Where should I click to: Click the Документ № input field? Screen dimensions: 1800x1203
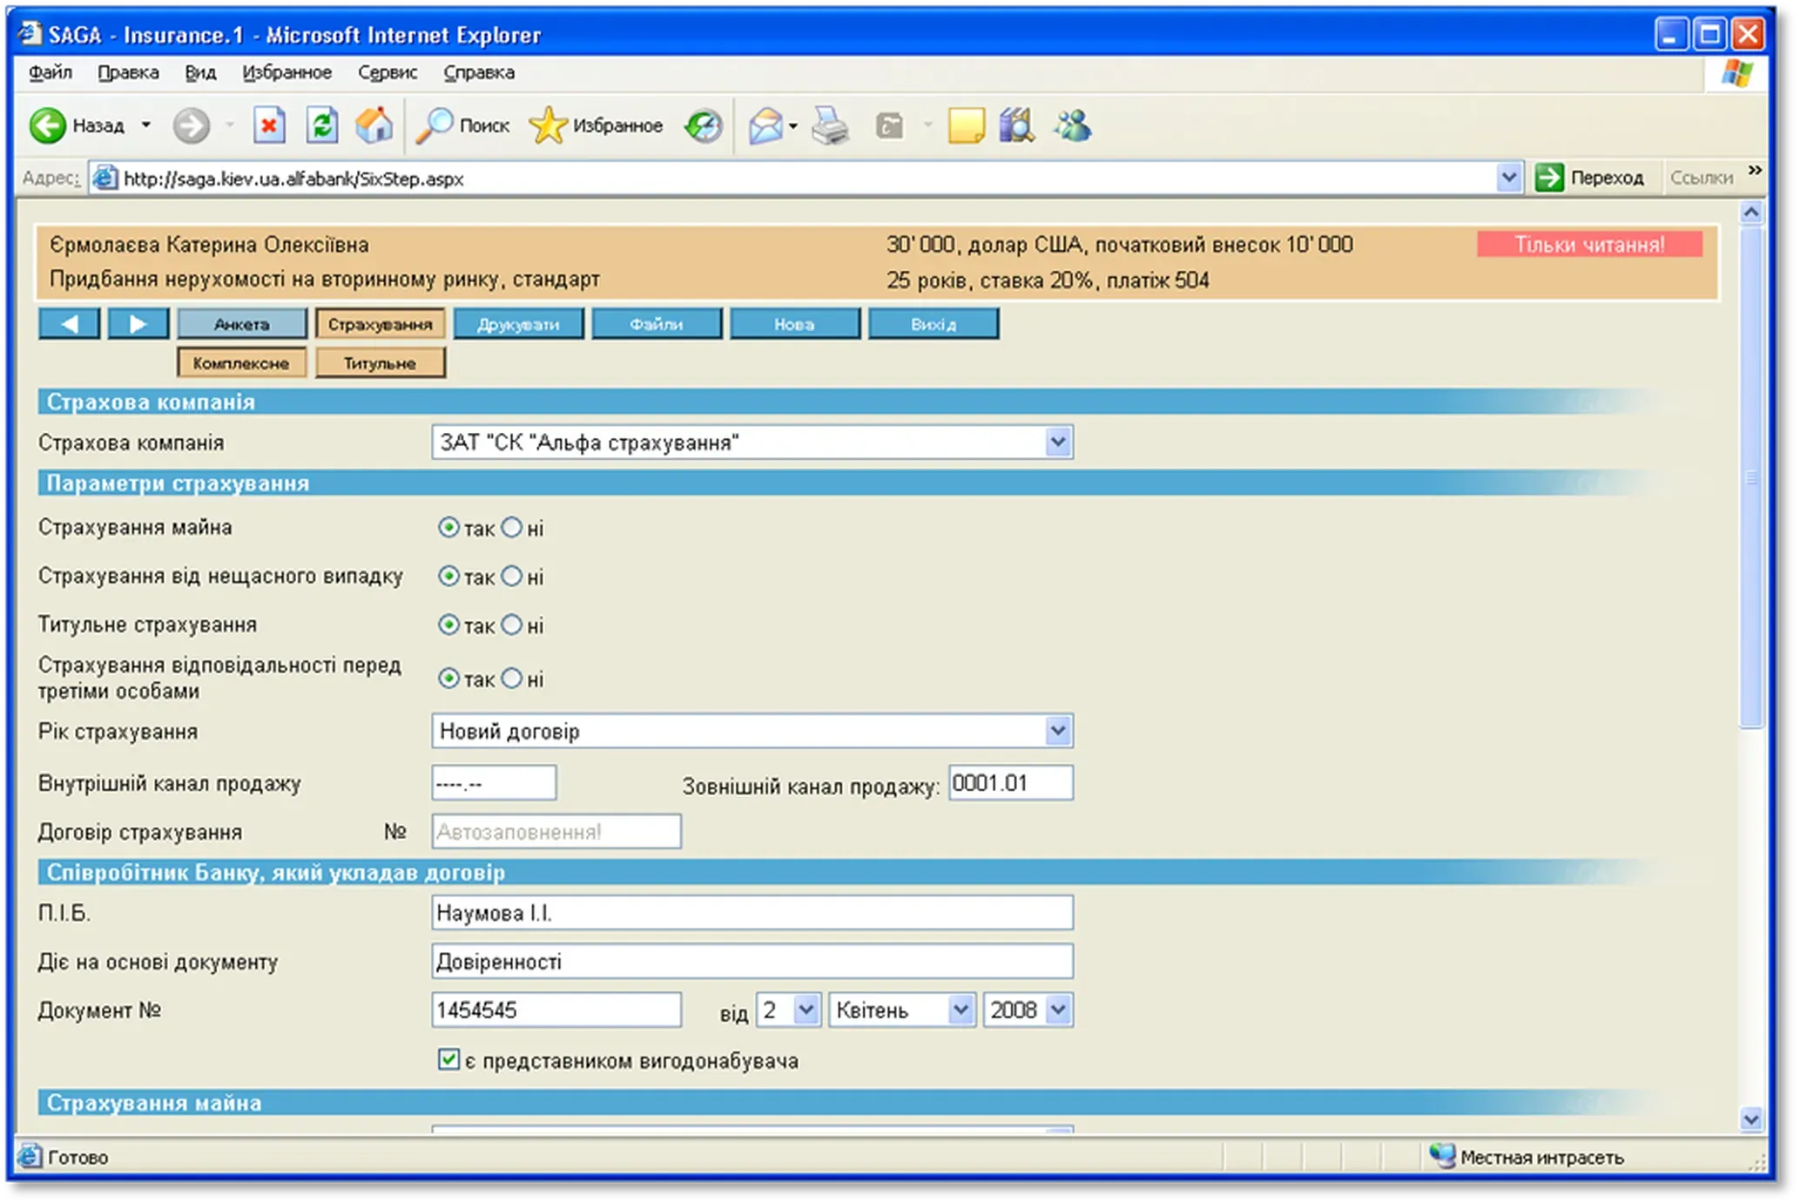point(556,1010)
